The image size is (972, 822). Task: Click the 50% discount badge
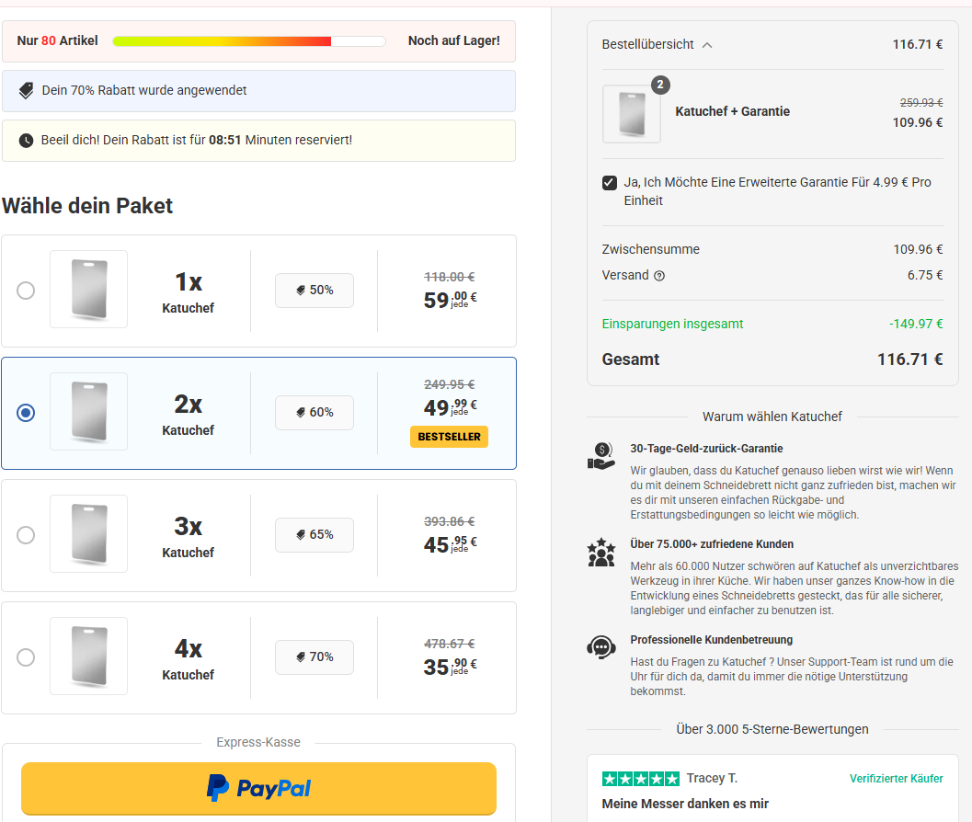click(x=314, y=291)
